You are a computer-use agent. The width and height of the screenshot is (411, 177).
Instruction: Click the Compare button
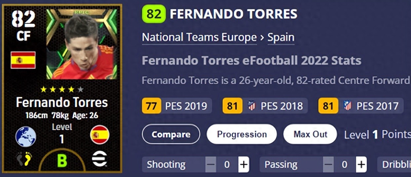tap(171, 134)
